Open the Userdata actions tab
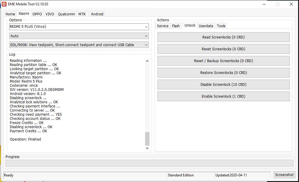Viewport: 299px width, 182px height. 206,26
